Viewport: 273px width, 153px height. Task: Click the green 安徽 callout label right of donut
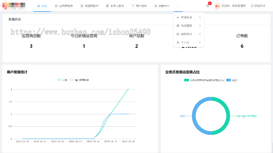click(x=246, y=116)
